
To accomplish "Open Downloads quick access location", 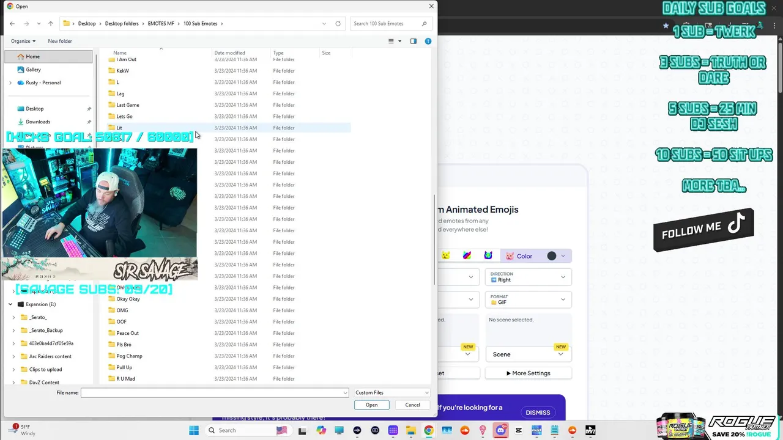I will click(38, 122).
